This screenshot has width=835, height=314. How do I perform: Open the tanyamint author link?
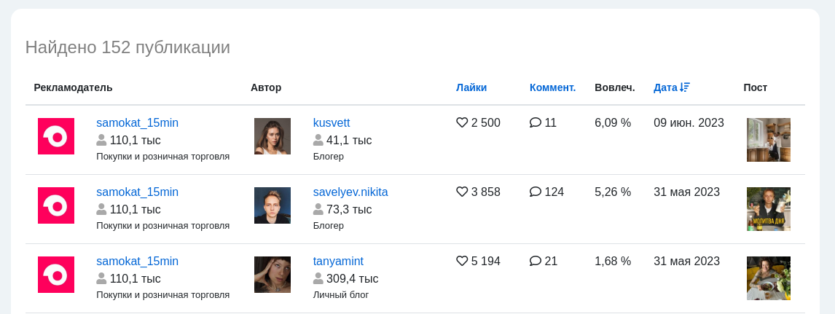338,262
